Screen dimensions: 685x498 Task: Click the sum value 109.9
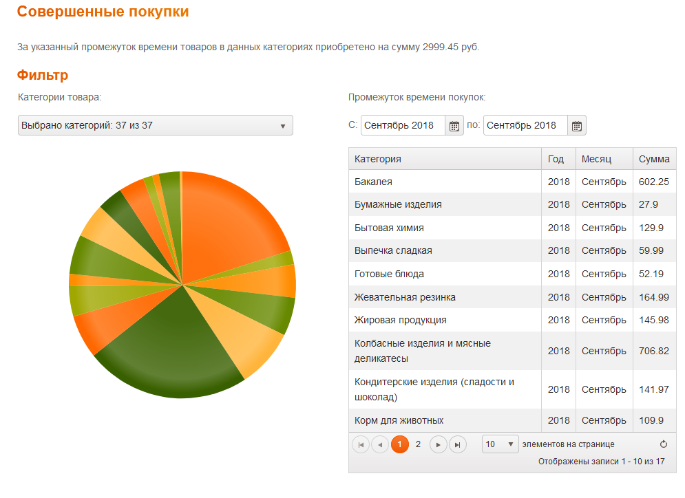[x=651, y=420]
